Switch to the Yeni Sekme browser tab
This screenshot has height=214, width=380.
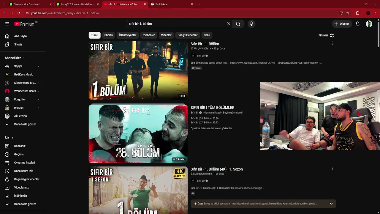coord(171,4)
